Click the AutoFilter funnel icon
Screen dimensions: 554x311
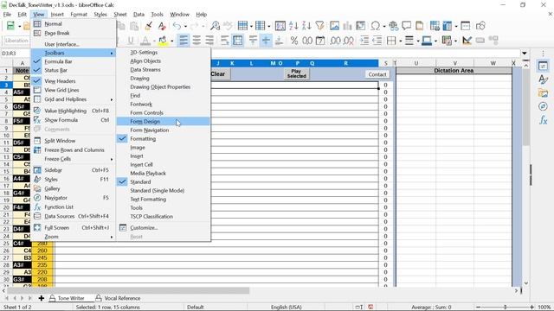(x=319, y=26)
